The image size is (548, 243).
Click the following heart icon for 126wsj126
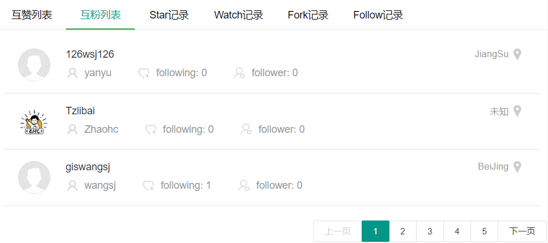144,73
